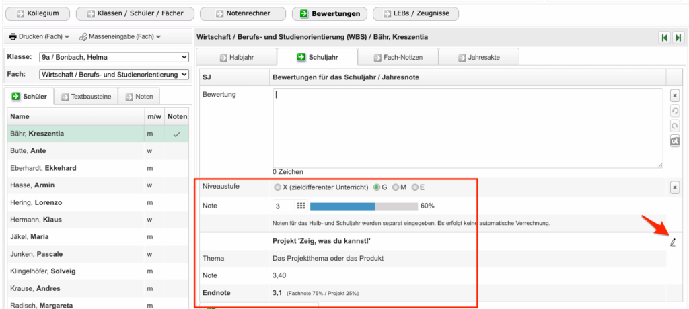Screen dimensions: 689x309
Task: Select the X (zieldifferenter Unterricht) radio option
Action: [278, 187]
